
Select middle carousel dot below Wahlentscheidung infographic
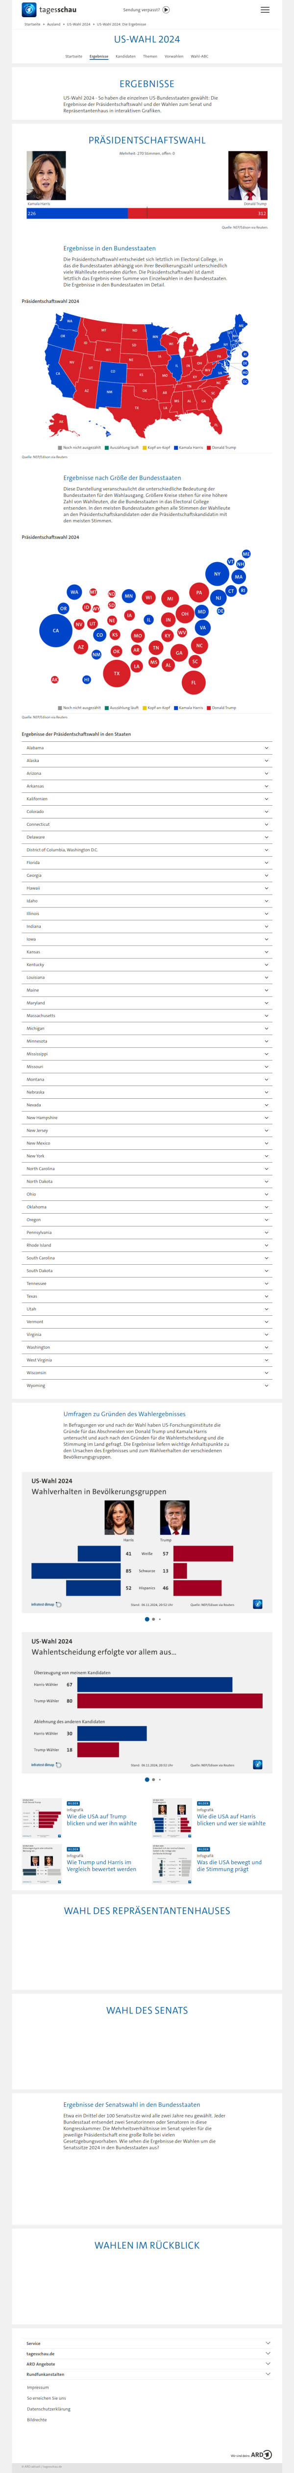(x=153, y=1780)
